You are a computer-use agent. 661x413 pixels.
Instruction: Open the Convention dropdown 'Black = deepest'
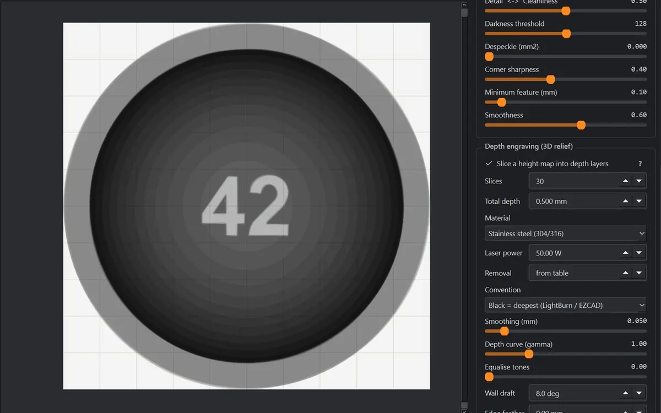(x=566, y=305)
